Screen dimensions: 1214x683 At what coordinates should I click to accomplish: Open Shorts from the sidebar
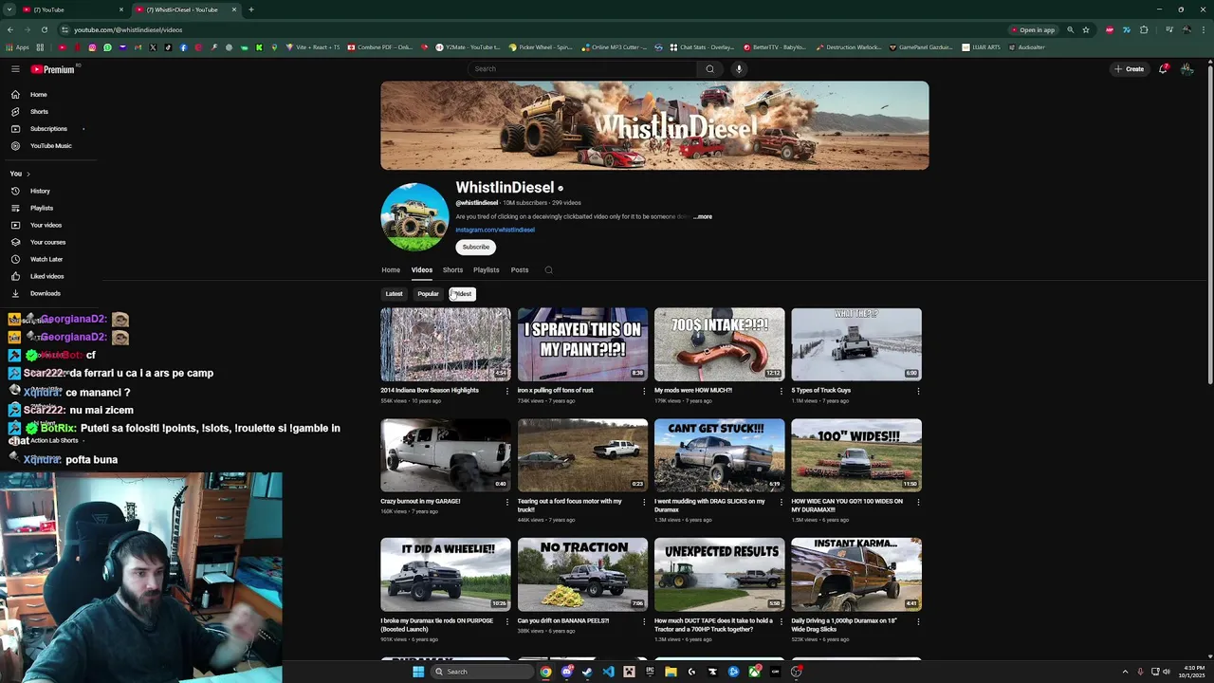(x=39, y=112)
